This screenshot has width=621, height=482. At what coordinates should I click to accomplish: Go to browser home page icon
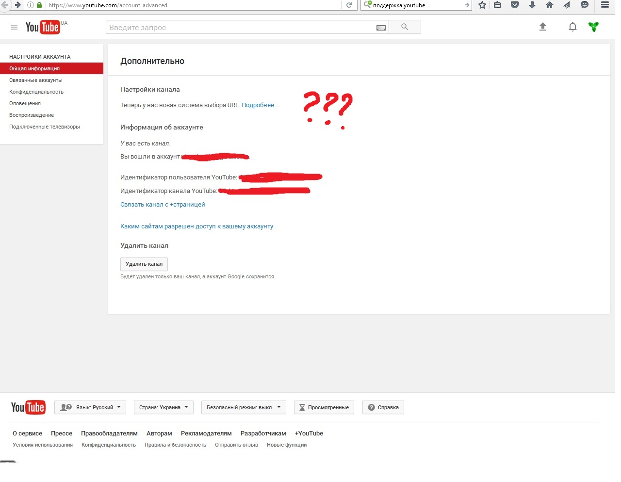550,5
